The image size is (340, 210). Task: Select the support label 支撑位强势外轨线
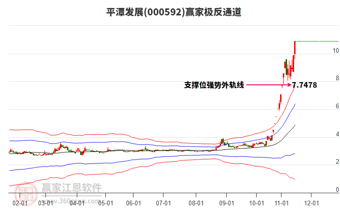(x=214, y=85)
